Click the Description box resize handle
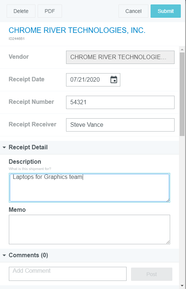The width and height of the screenshot is (186, 289). point(168,200)
